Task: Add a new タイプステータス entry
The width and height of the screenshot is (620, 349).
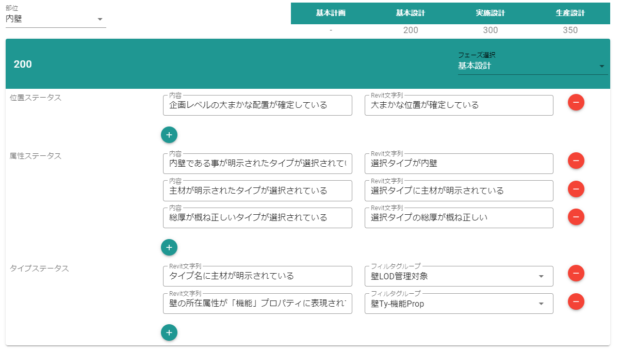Action: tap(169, 333)
